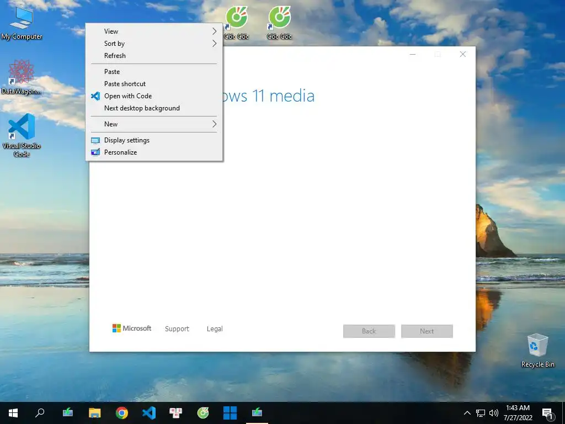Close the Windows 11 media setup window
Viewport: 565px width, 424px height.
[x=463, y=54]
